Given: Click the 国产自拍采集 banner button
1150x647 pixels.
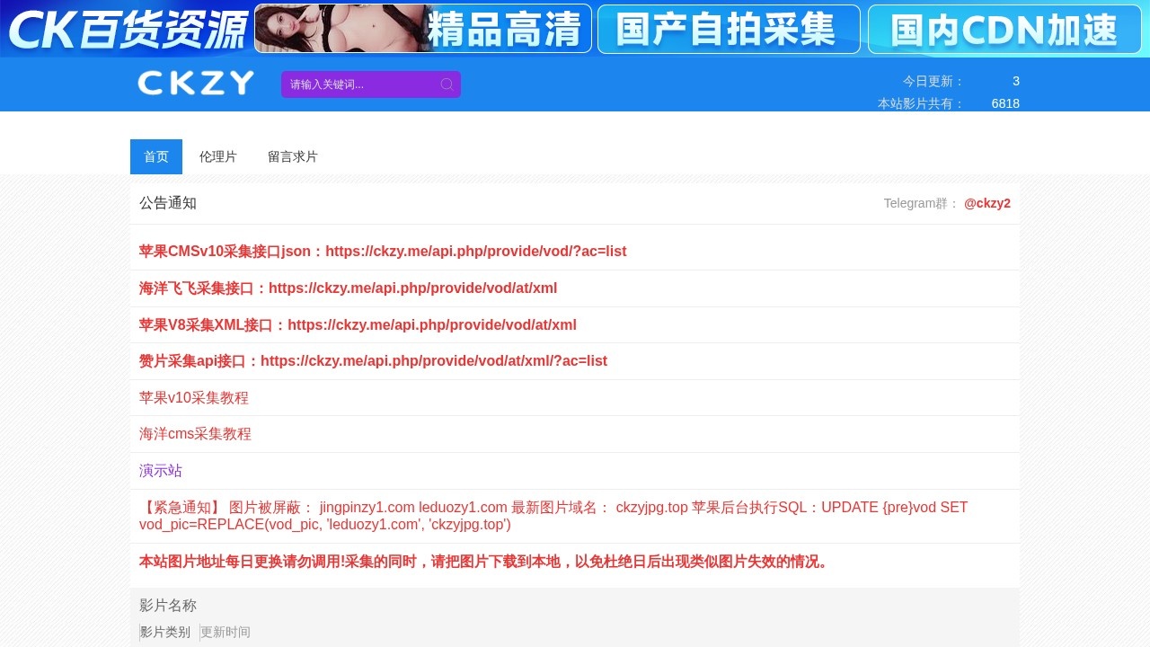Looking at the screenshot, I should coord(729,29).
